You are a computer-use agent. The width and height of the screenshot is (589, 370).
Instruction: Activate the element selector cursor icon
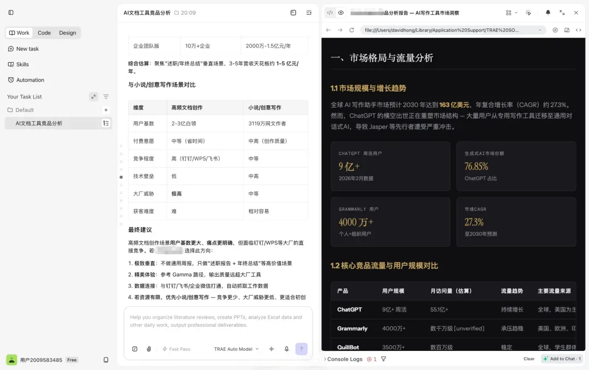[528, 13]
